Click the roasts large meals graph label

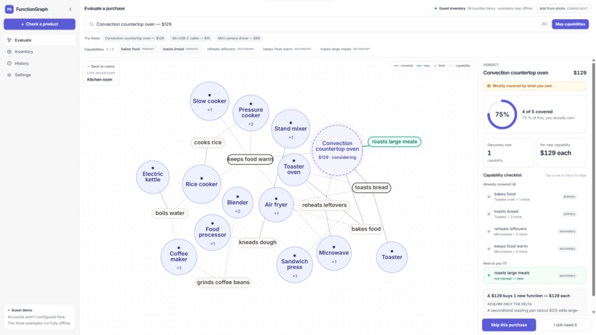395,142
